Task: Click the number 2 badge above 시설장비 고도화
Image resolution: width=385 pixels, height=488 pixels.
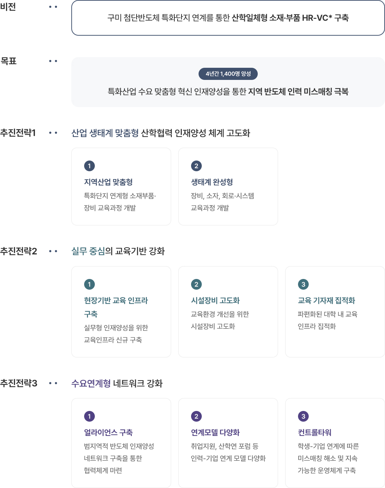Action: coord(196,284)
